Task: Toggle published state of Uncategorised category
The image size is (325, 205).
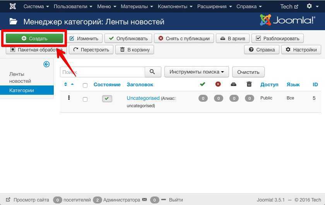Action: [x=107, y=99]
